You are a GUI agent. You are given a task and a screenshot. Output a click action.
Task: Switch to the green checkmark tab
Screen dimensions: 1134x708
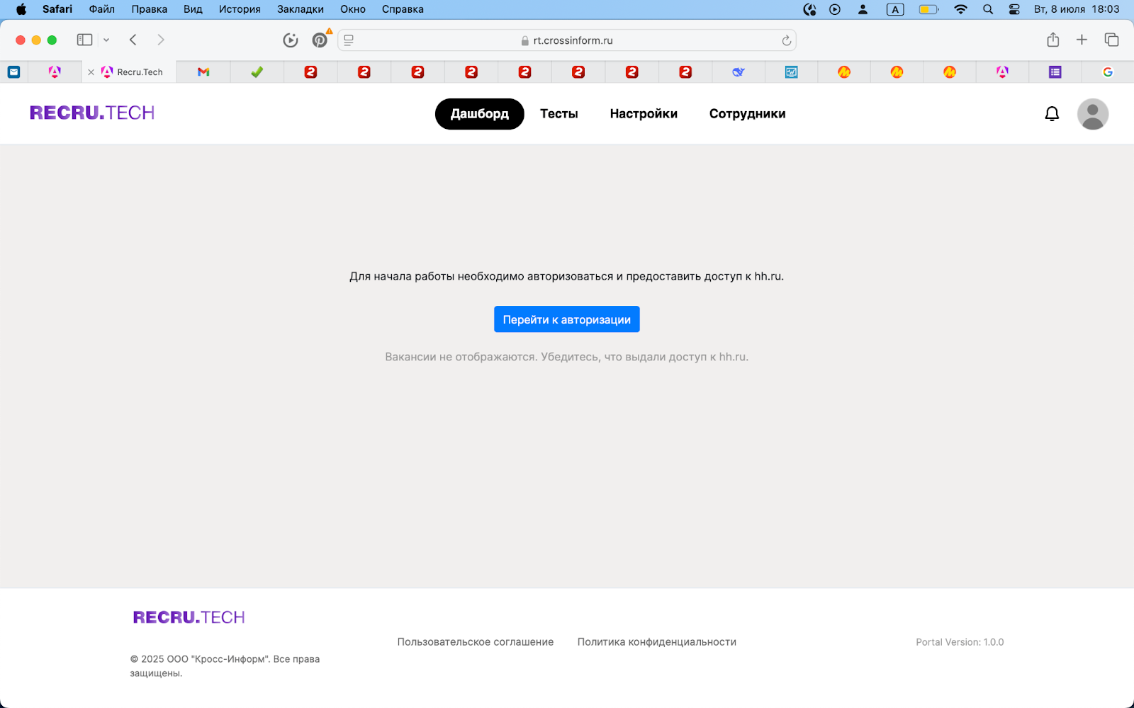point(257,72)
